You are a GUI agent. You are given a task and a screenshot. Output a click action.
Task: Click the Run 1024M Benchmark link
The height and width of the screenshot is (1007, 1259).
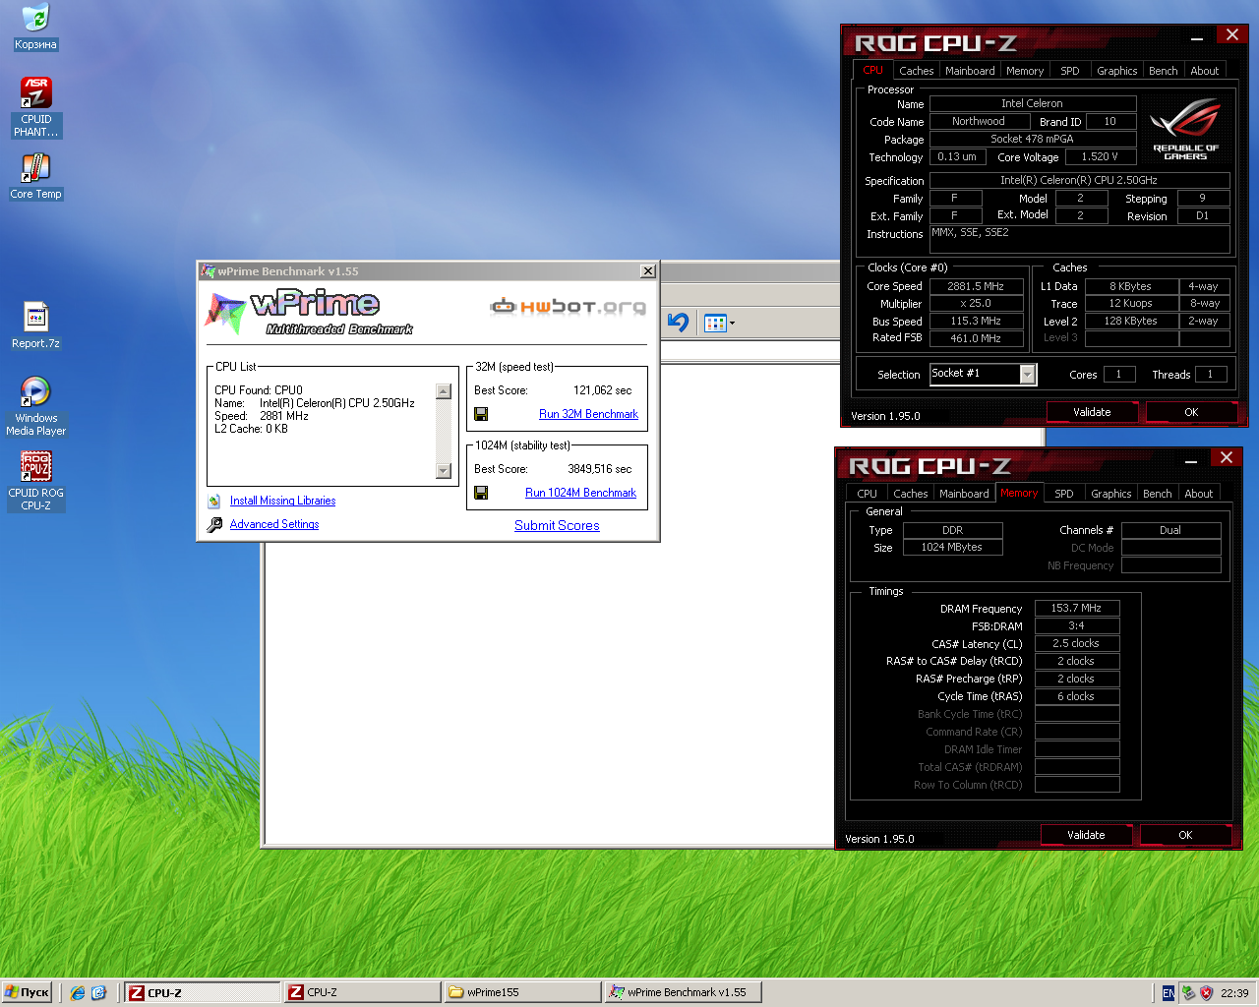580,493
